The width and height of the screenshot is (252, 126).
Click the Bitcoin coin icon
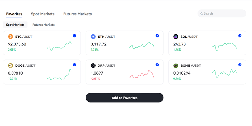[x=10, y=37]
